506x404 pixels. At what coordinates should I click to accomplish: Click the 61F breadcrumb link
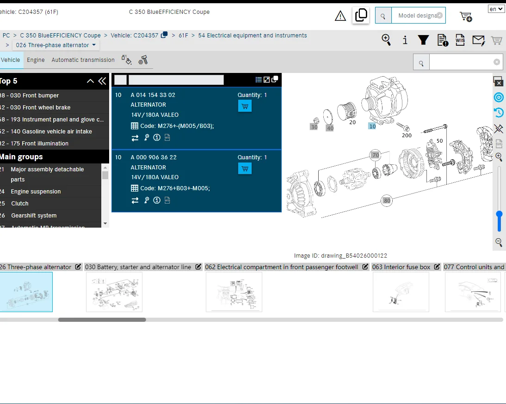tap(183, 36)
